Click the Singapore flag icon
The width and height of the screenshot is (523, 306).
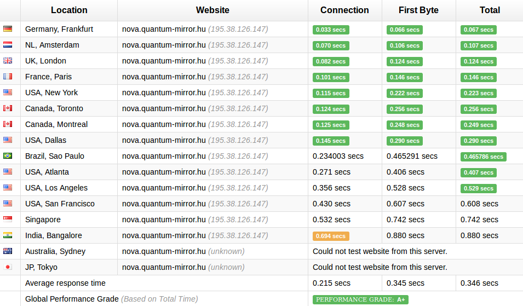(8, 220)
